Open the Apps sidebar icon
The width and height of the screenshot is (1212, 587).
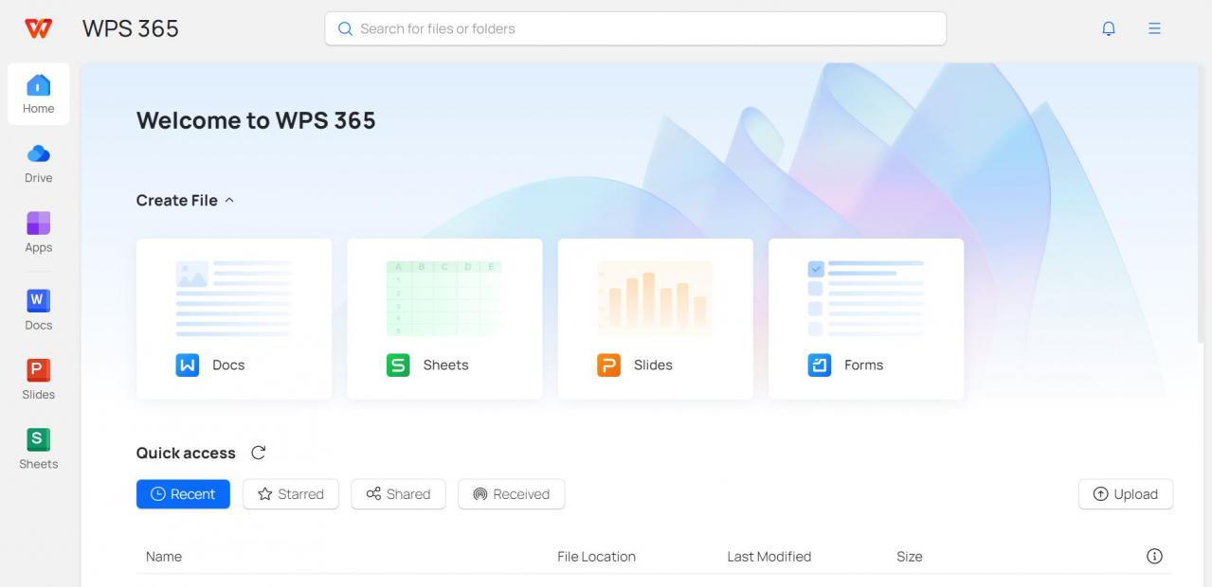39,222
